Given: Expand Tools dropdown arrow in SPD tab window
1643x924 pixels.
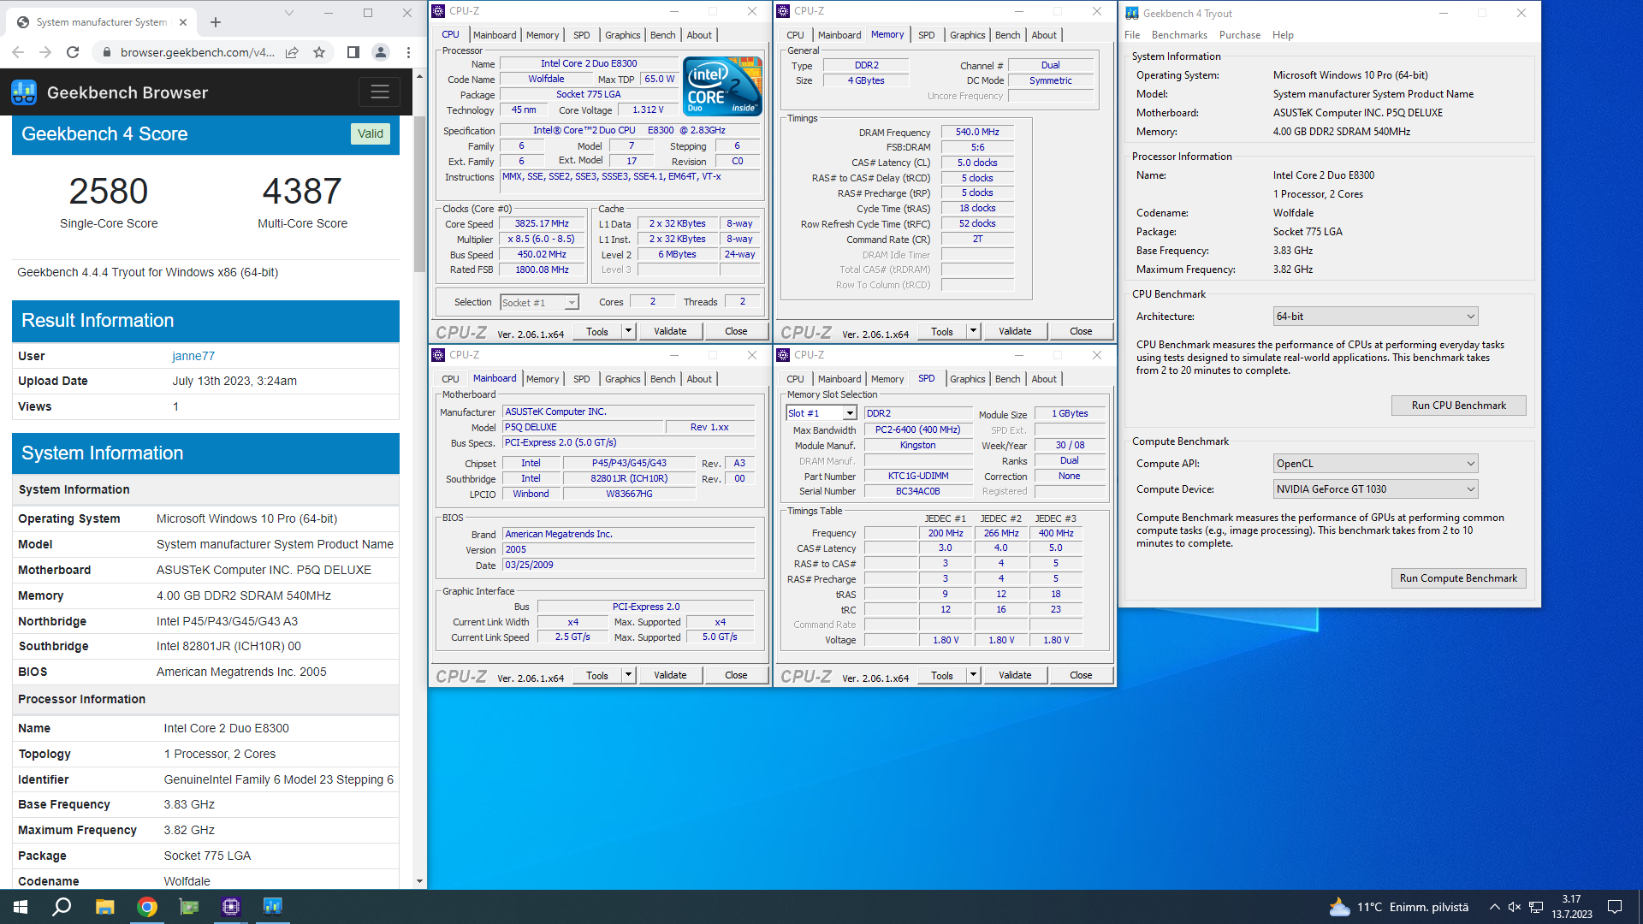Looking at the screenshot, I should (973, 675).
